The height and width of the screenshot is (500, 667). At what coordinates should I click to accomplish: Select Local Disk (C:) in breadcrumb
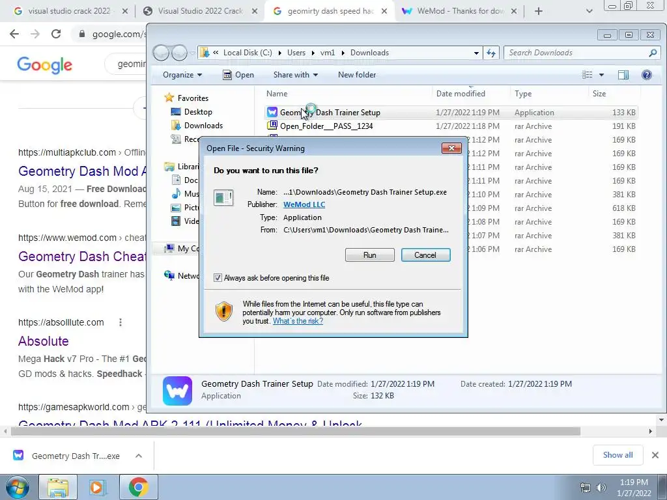(248, 53)
